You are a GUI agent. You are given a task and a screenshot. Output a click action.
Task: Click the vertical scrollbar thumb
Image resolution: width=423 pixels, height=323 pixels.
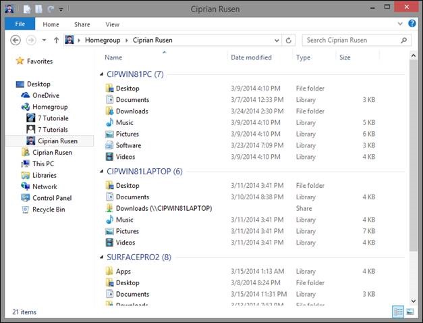[414, 155]
